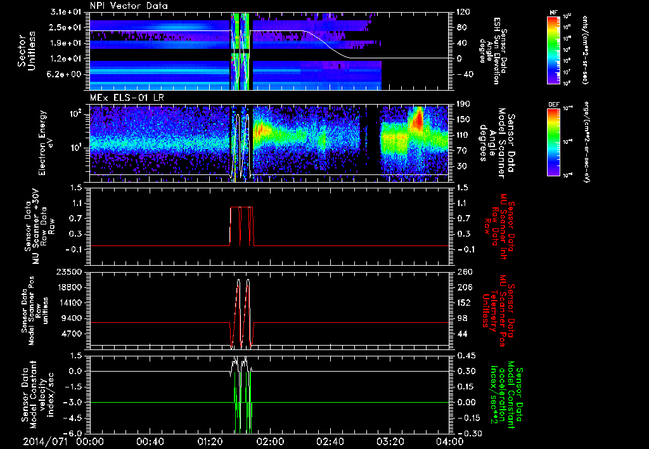The image size is (649, 449).
Task: Click the '02:00' time tick label
Action: [269, 441]
